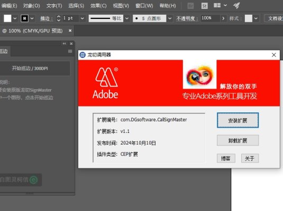This screenshot has width=283, height=211.
Task: Collapse the floating panel with double arrows
Action: tap(64, 44)
